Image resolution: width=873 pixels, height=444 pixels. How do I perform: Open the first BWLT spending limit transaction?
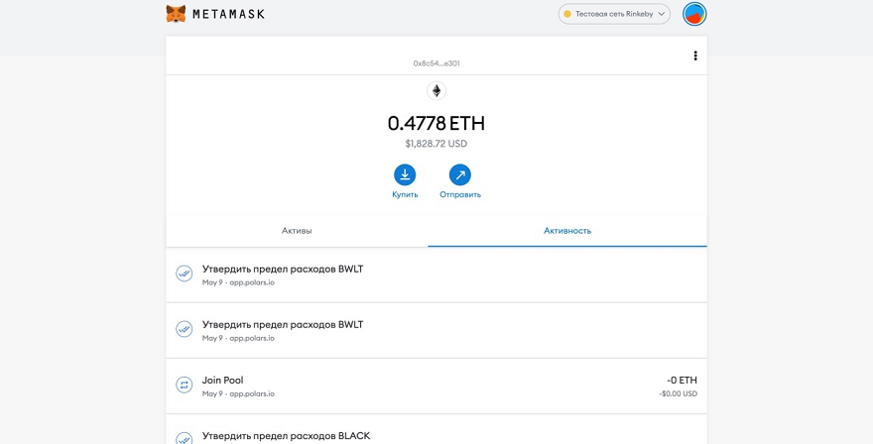pyautogui.click(x=436, y=275)
